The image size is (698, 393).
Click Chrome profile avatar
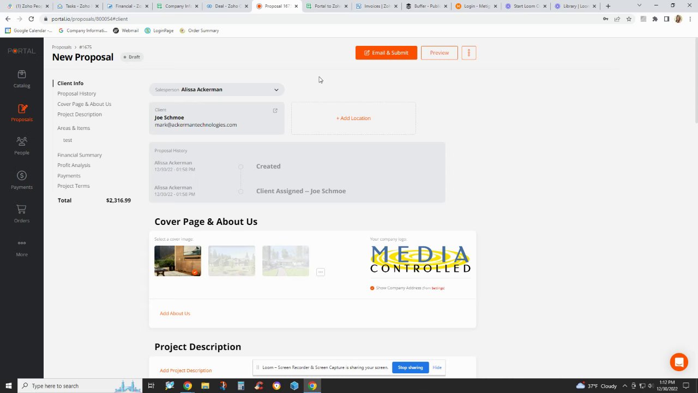tap(678, 19)
